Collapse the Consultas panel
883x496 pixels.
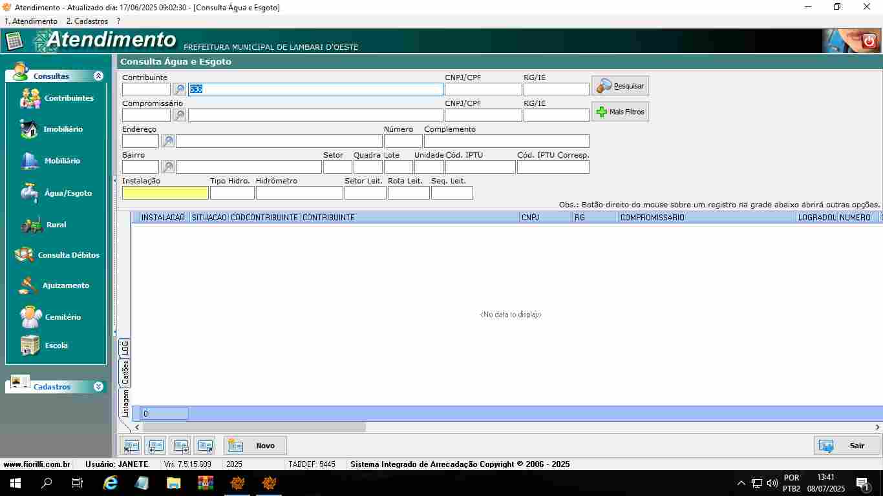[98, 76]
